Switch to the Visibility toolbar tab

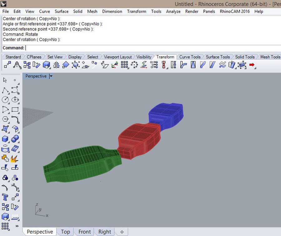coord(144,57)
